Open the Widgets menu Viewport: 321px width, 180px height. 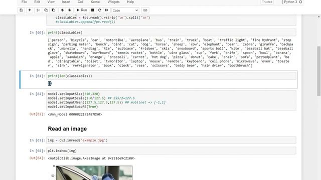[113, 2]
